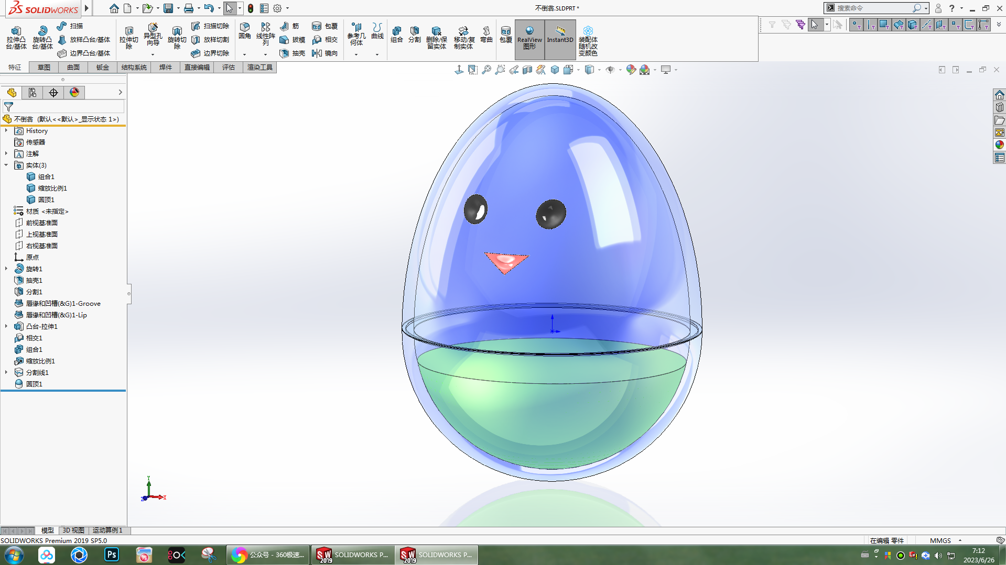The image size is (1006, 565).
Task: Collapse the 实体(3) folder in the tree
Action: tap(6, 165)
